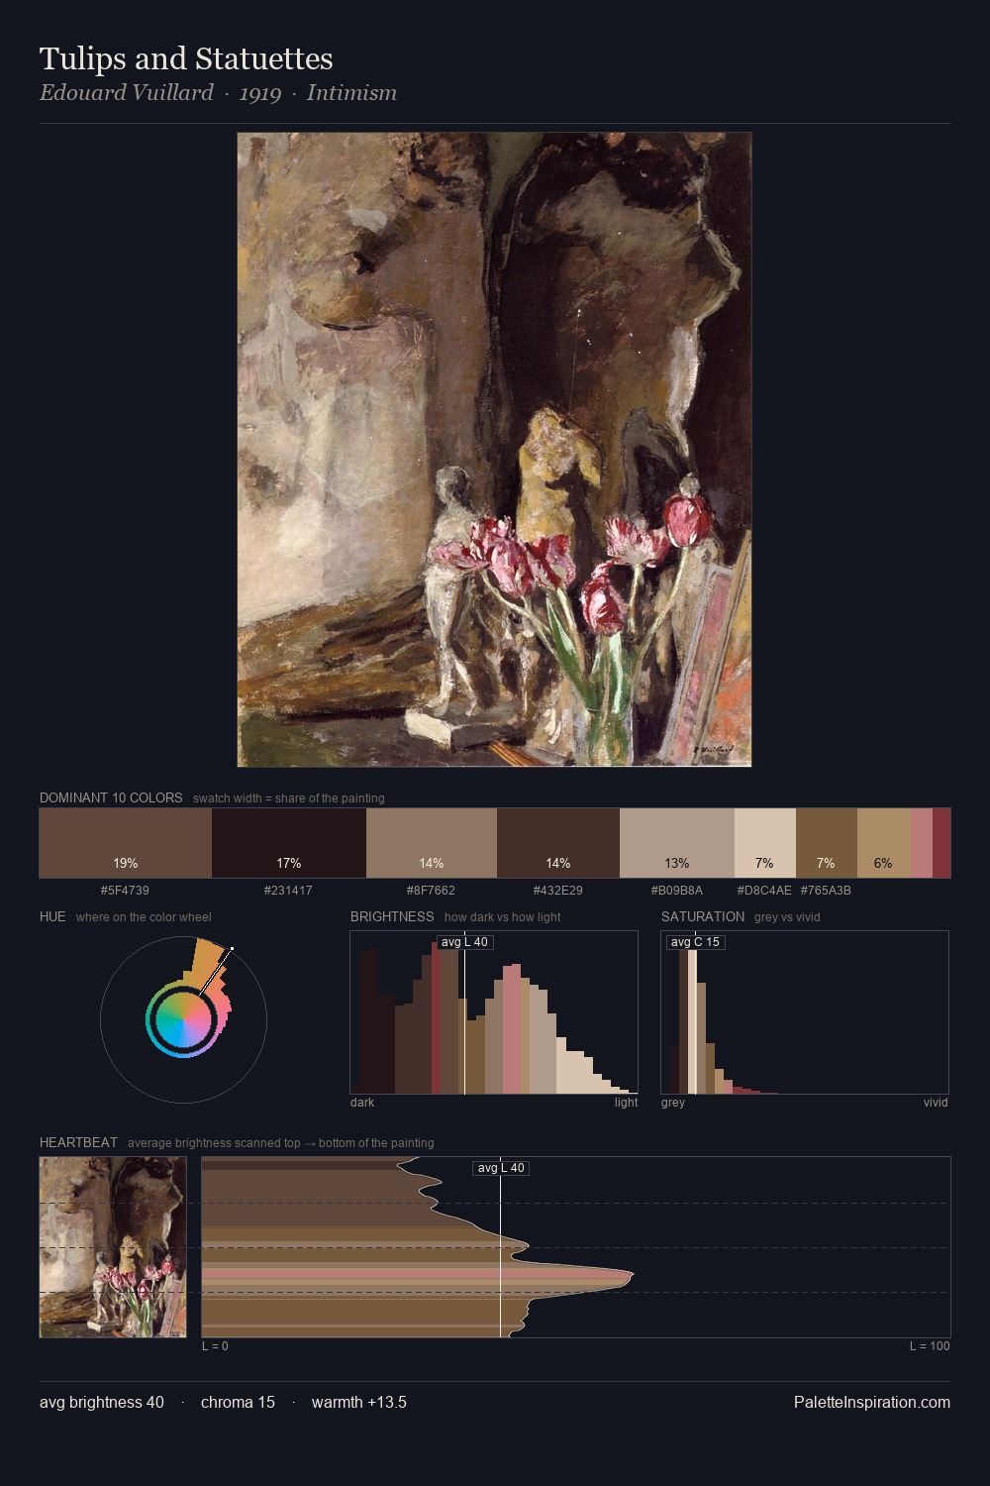Click the small painting thumbnail beside Heartbeat chart

click(x=113, y=1247)
